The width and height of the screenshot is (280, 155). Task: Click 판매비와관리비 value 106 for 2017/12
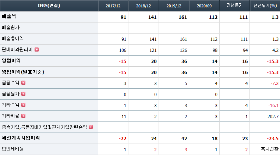tap(123, 50)
